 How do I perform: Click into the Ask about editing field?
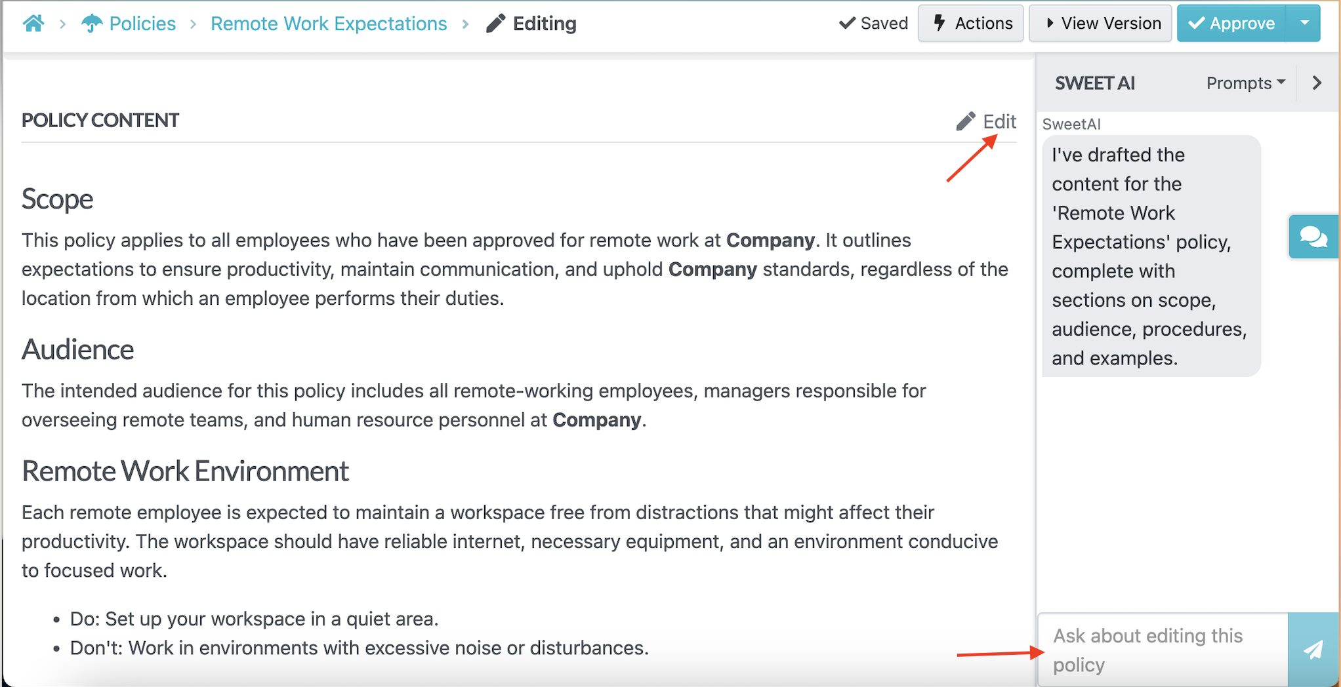[x=1155, y=649]
